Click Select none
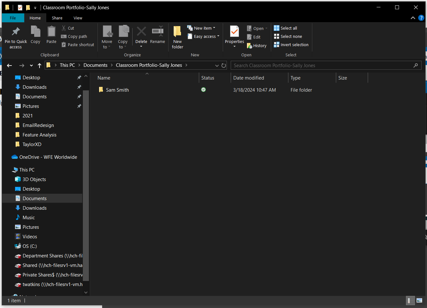The image size is (427, 308). pyautogui.click(x=288, y=36)
